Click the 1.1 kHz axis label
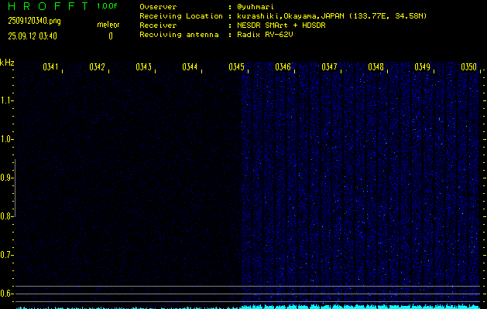This screenshot has width=487, height=309. (x=6, y=100)
